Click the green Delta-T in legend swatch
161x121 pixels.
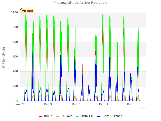[x=77, y=116]
